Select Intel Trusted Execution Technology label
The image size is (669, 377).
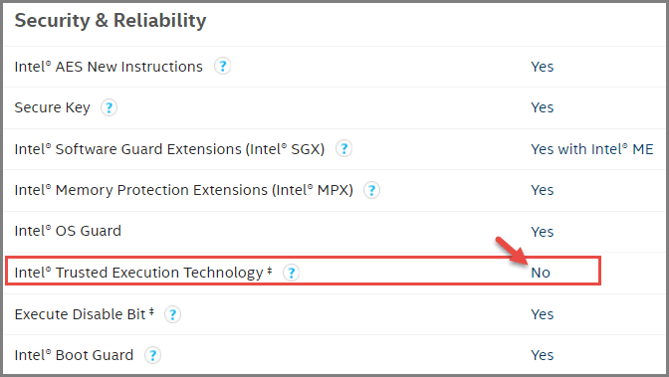[x=143, y=273]
